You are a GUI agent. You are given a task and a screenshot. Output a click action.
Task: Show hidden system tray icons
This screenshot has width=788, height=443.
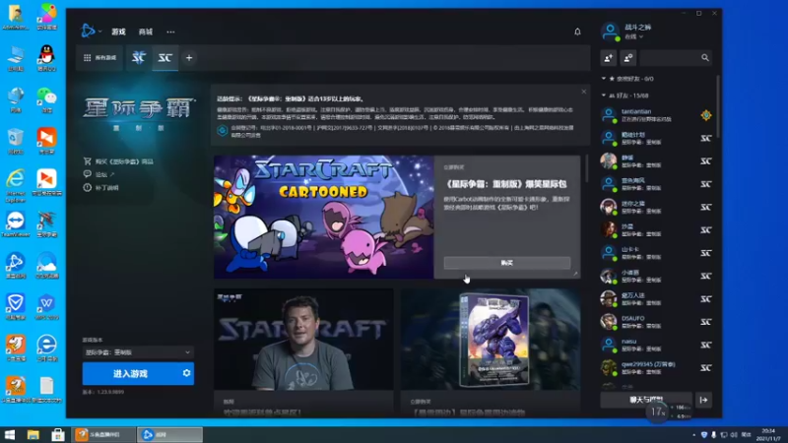pos(694,435)
